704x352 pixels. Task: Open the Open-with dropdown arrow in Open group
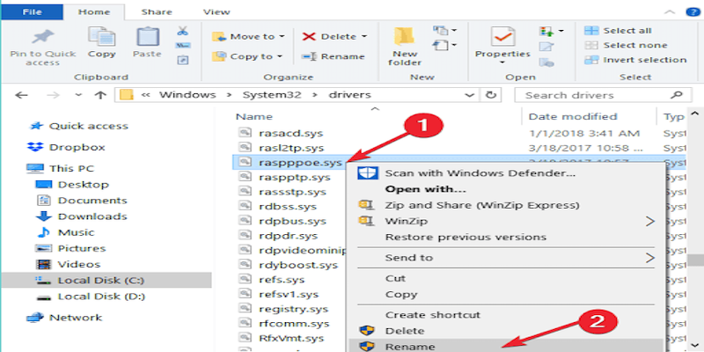[x=561, y=32]
